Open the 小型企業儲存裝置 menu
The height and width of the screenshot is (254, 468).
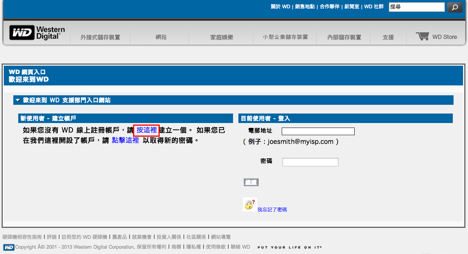coord(285,37)
